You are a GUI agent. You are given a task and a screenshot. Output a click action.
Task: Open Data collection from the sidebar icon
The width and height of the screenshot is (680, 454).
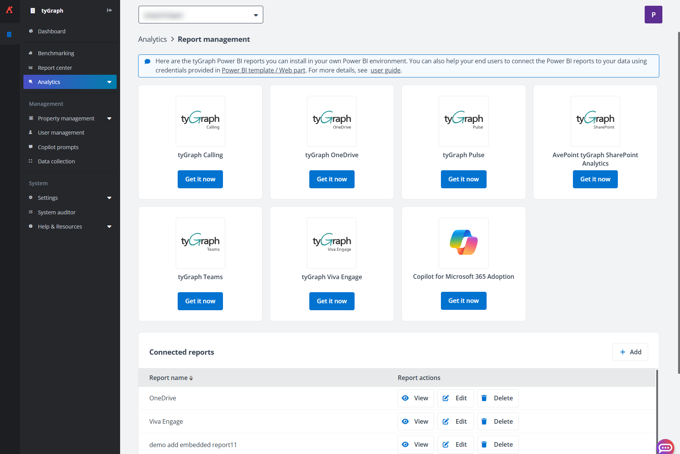[31, 161]
